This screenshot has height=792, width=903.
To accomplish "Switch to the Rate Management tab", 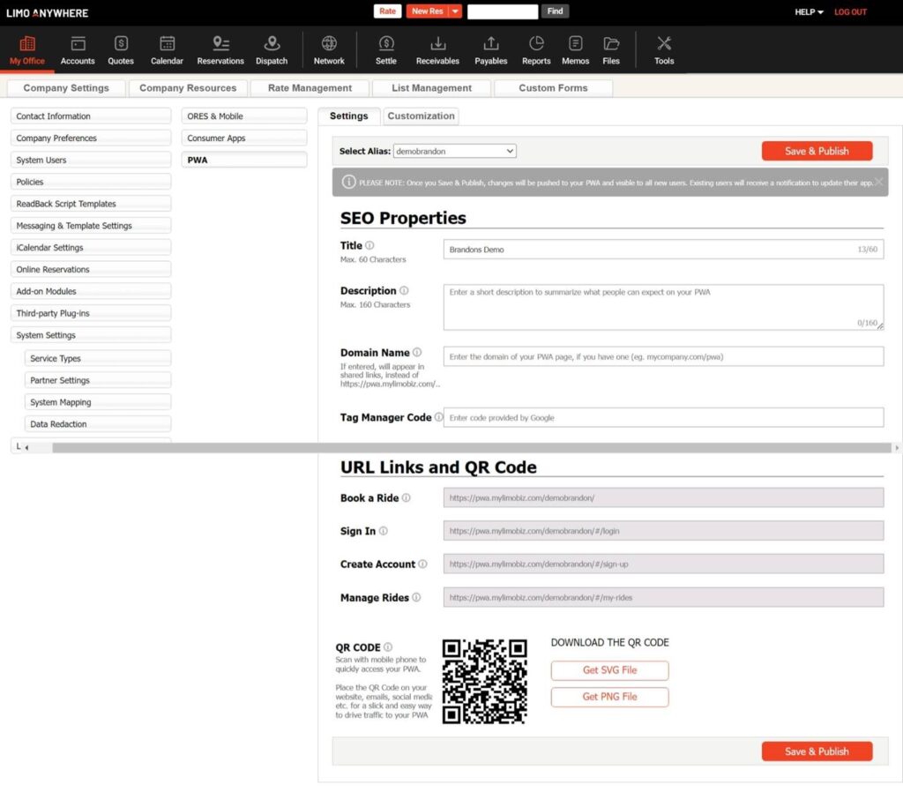I will pyautogui.click(x=310, y=88).
